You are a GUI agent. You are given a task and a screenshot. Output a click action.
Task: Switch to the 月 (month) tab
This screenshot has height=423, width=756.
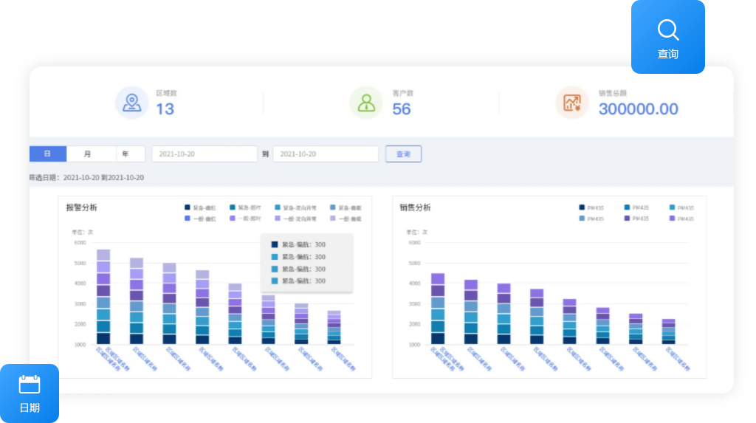point(88,154)
